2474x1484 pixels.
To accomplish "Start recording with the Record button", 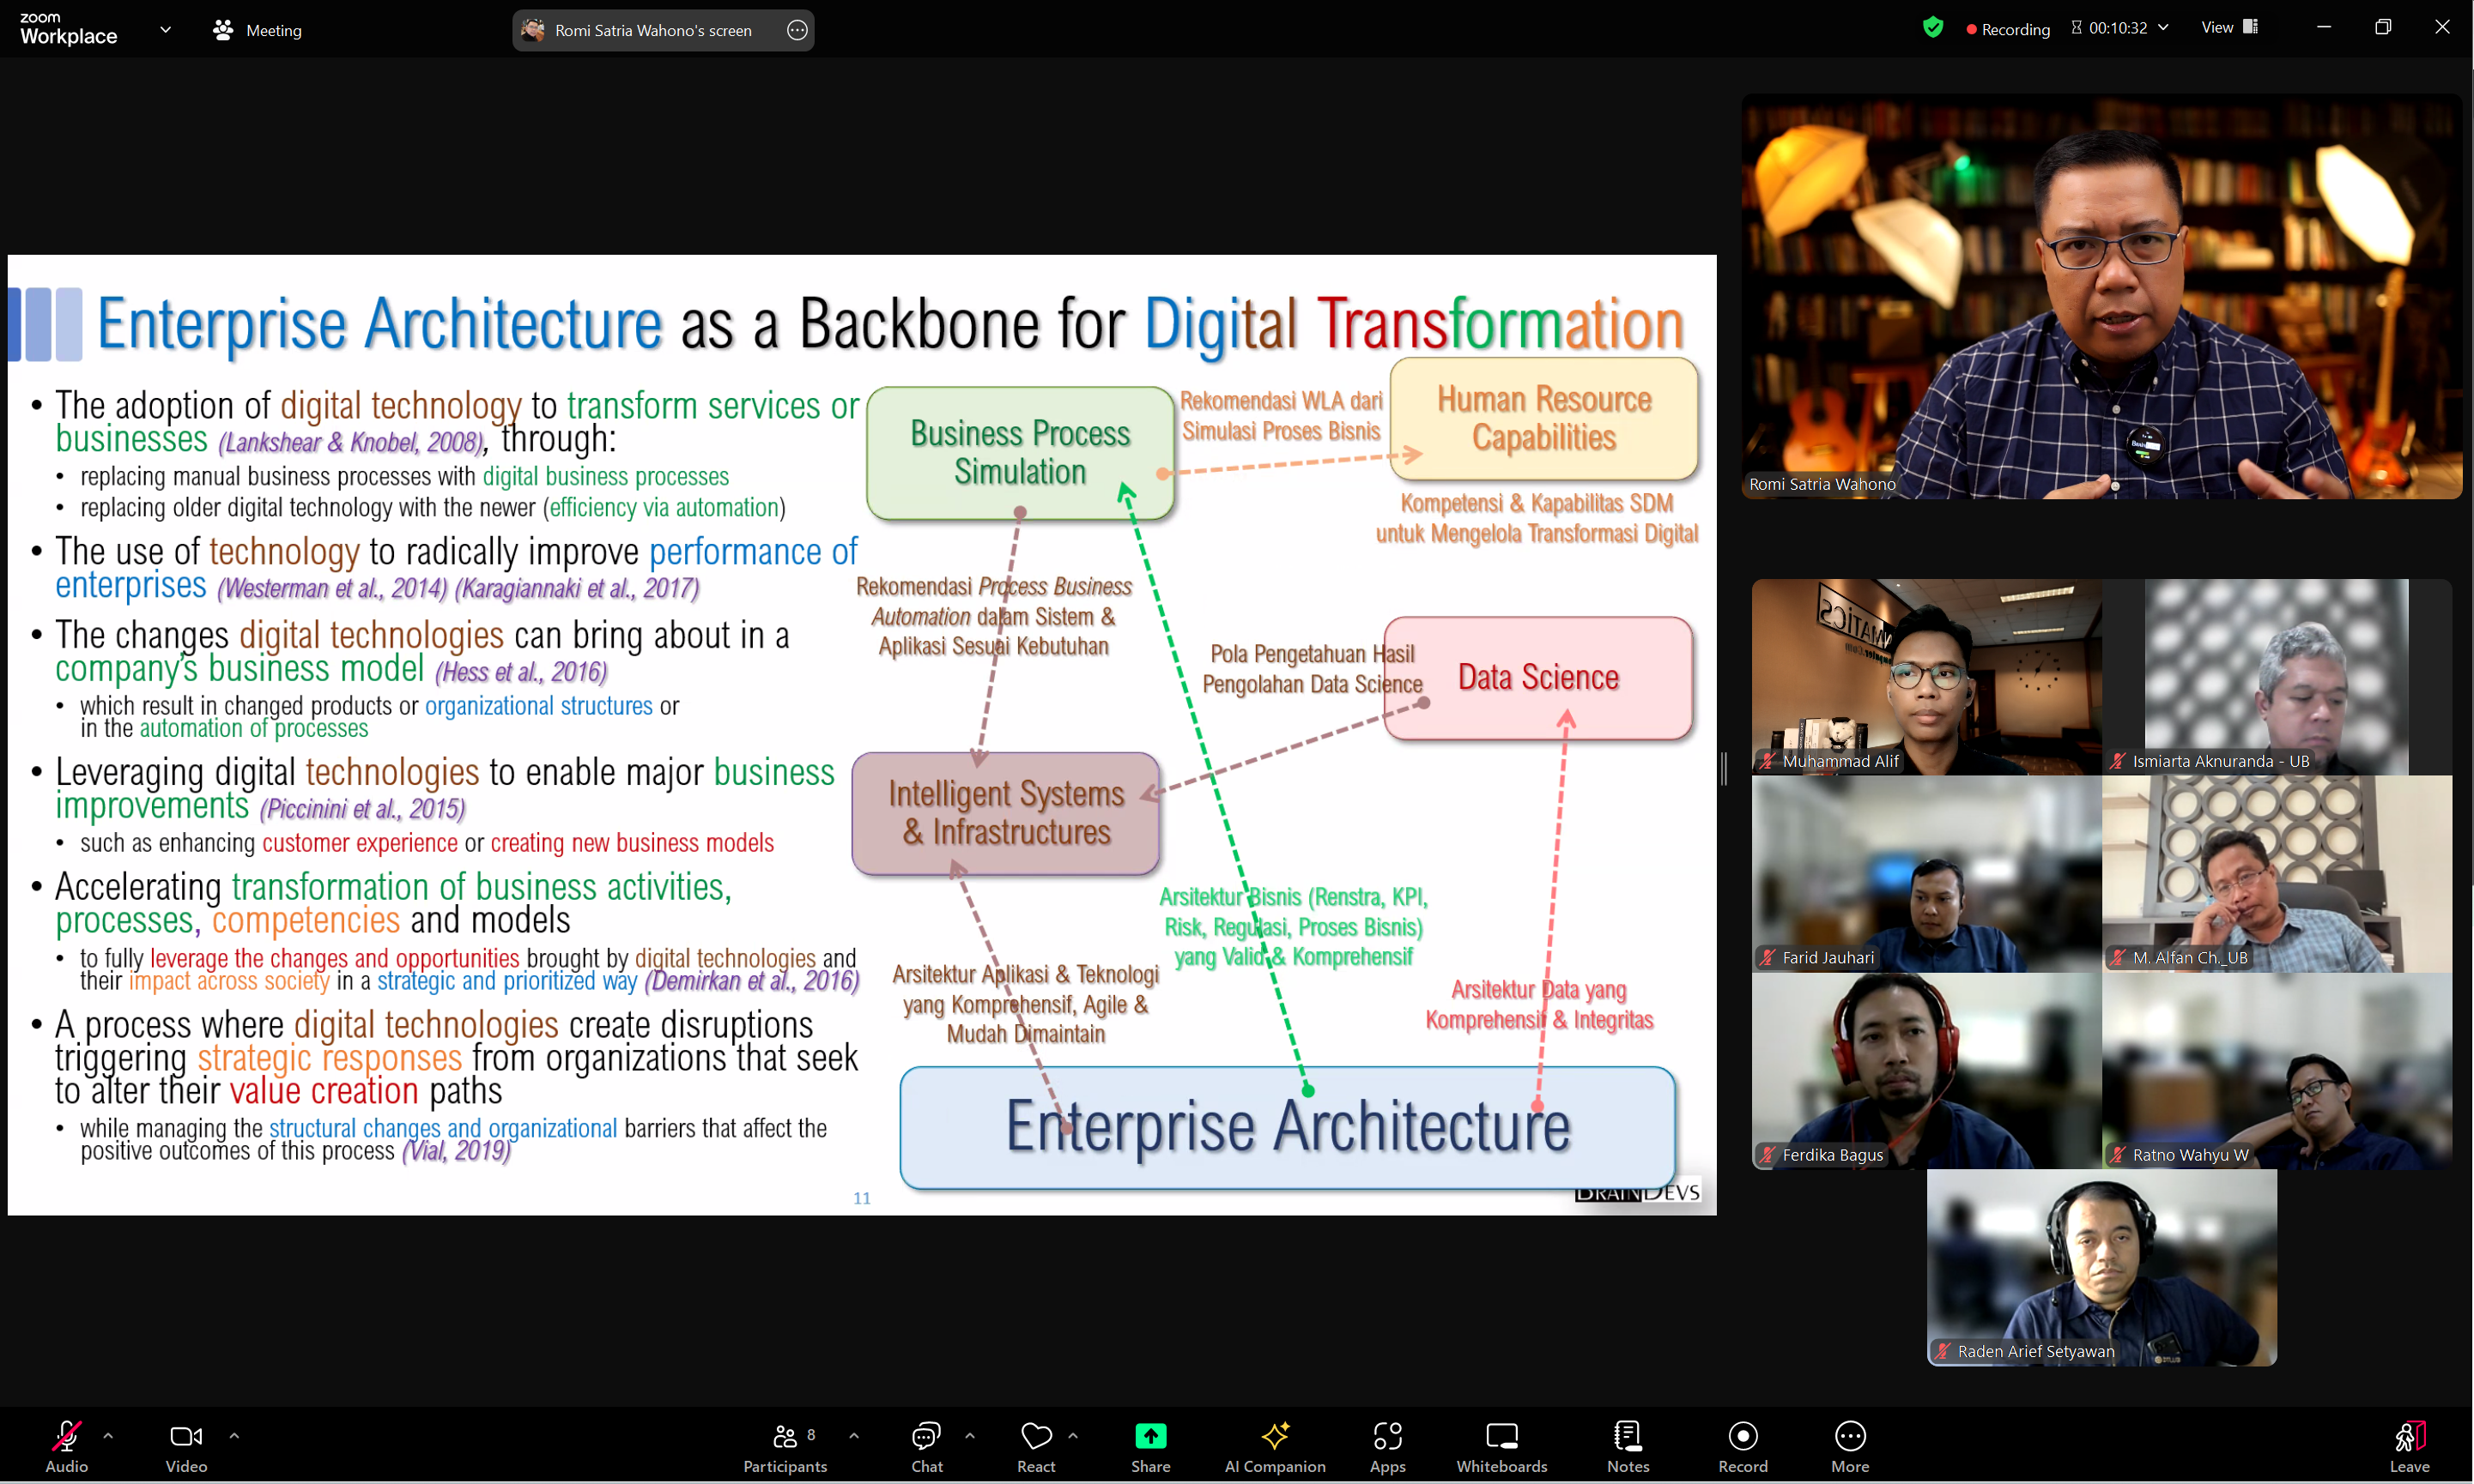I will coord(1743,1445).
